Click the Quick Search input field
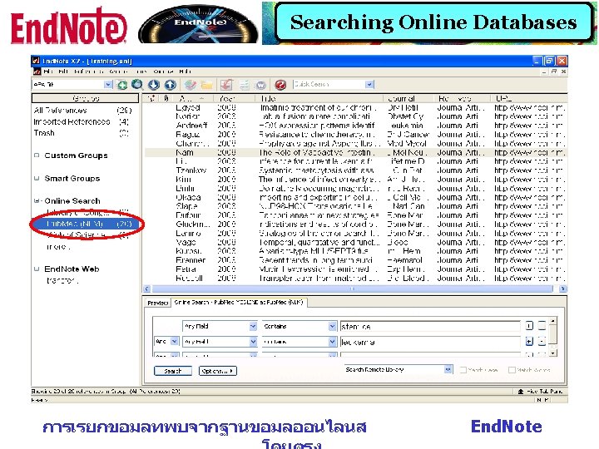The height and width of the screenshot is (449, 599). (329, 84)
